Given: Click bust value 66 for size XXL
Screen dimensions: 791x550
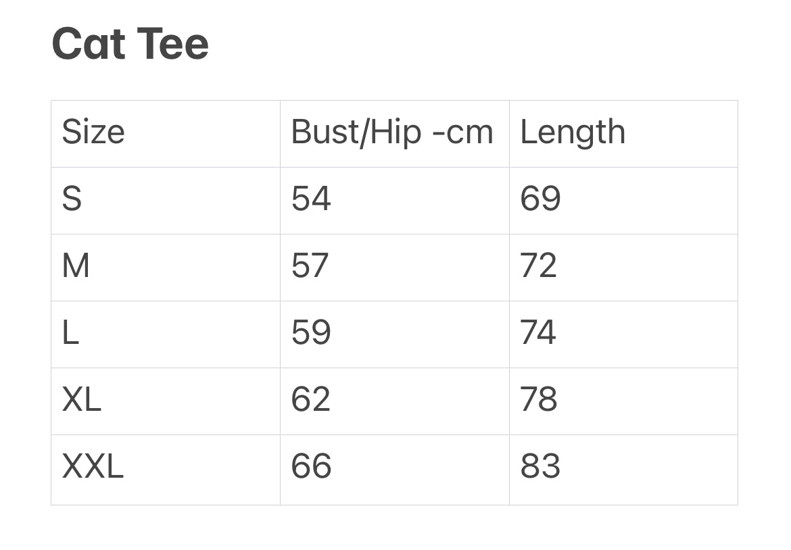Looking at the screenshot, I should tap(311, 466).
